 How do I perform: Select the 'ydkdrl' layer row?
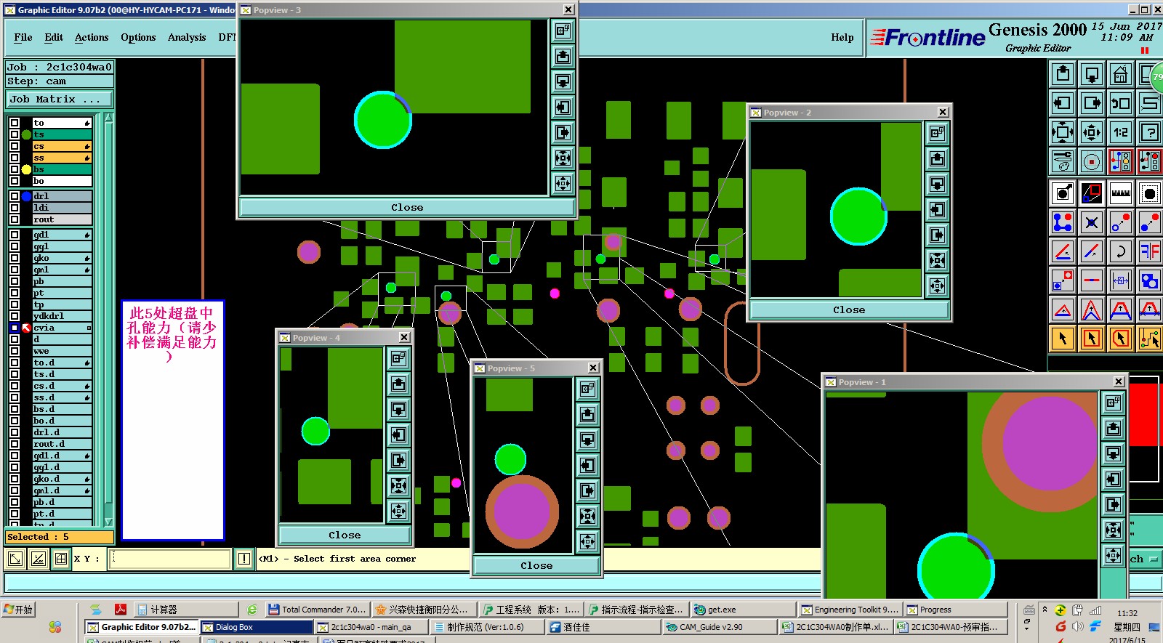point(63,316)
